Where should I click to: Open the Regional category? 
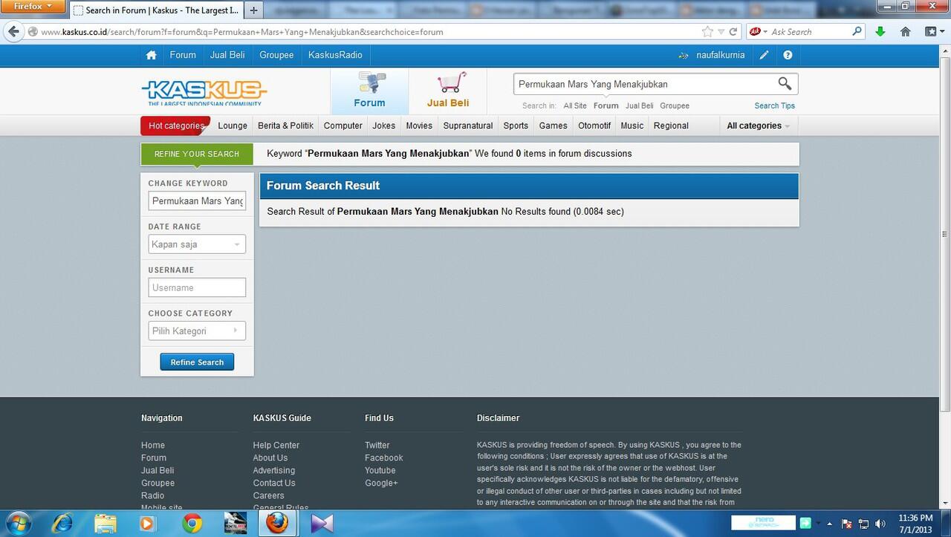tap(671, 126)
